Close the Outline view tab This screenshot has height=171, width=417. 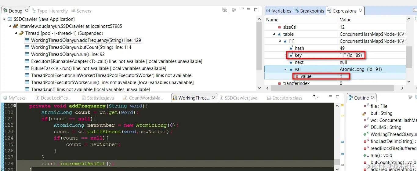coord(373,98)
